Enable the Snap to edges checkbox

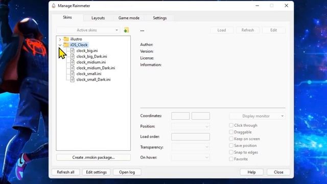pyautogui.click(x=231, y=152)
